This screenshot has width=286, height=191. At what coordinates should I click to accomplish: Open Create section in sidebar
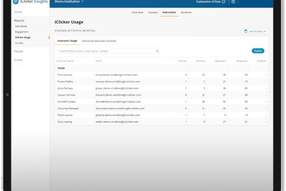(x=19, y=60)
